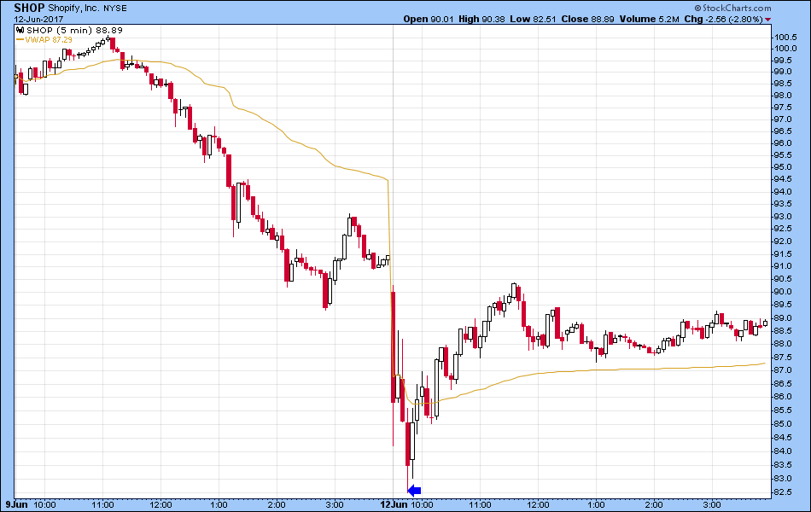This screenshot has height=512, width=811.
Task: Click the candlestick icon beside SHOP (5 min)
Action: click(x=20, y=31)
